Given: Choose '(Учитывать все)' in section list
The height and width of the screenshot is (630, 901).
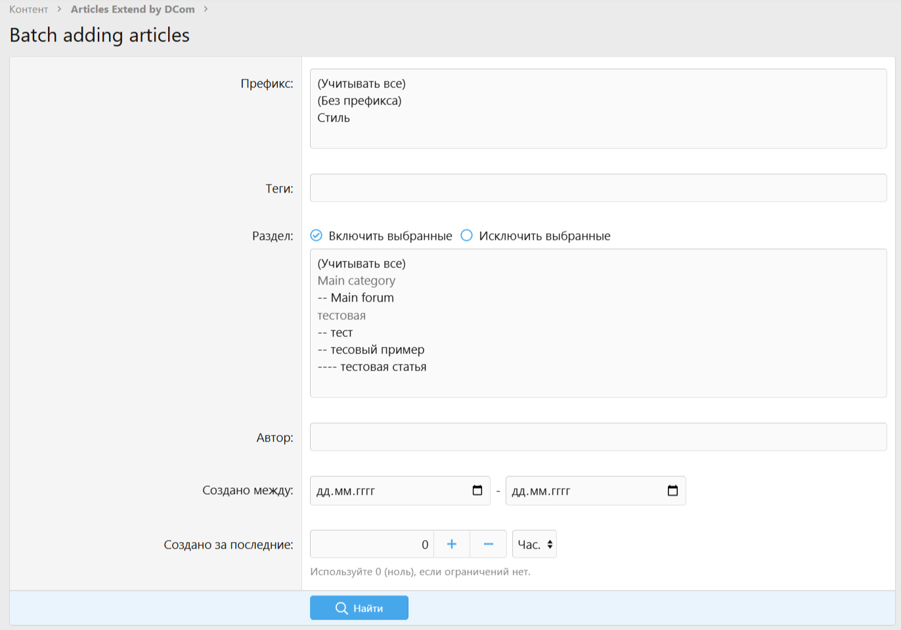Looking at the screenshot, I should pos(361,264).
